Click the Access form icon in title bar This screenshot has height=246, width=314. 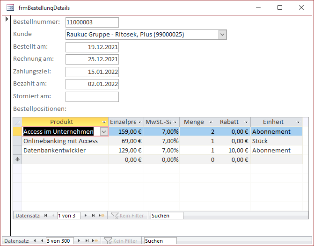pyautogui.click(x=10, y=7)
